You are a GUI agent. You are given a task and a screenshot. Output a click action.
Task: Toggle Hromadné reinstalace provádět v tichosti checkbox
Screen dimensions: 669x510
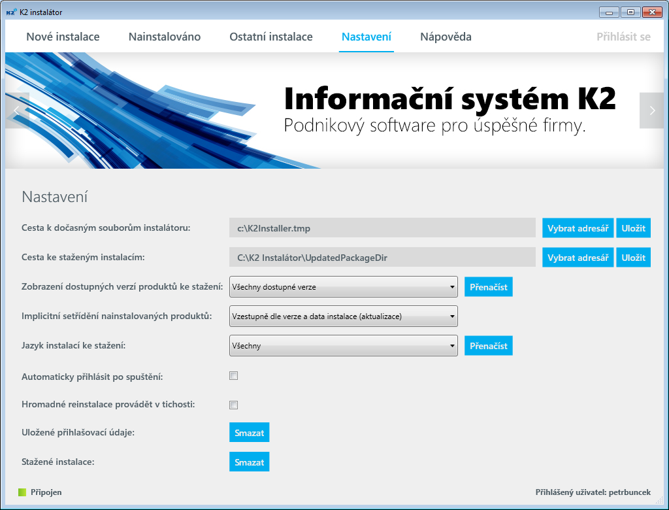pyautogui.click(x=233, y=405)
